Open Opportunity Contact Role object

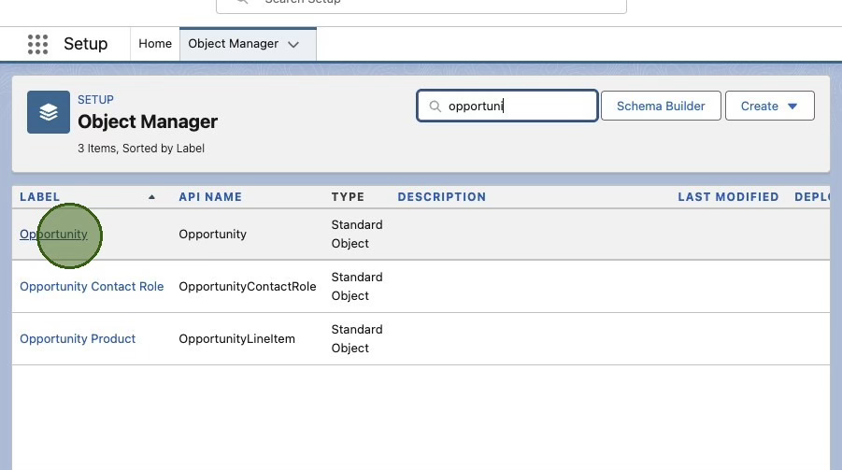coord(92,287)
